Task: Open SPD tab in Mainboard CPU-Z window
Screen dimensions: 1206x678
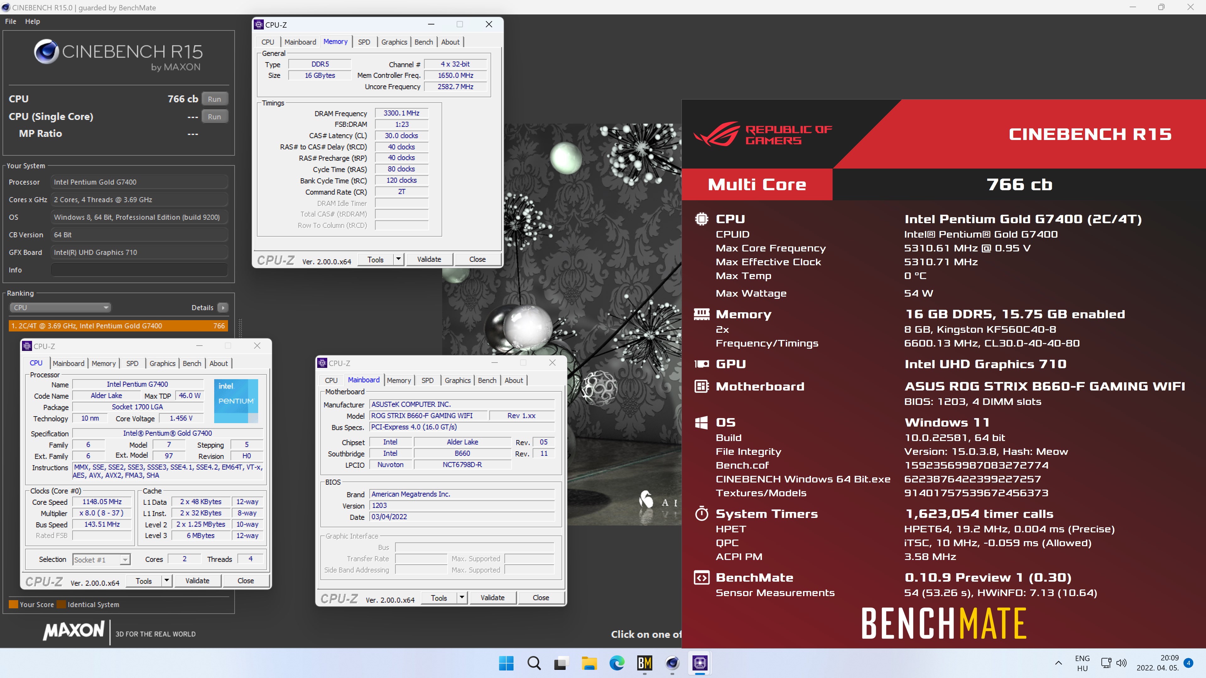Action: pos(427,380)
